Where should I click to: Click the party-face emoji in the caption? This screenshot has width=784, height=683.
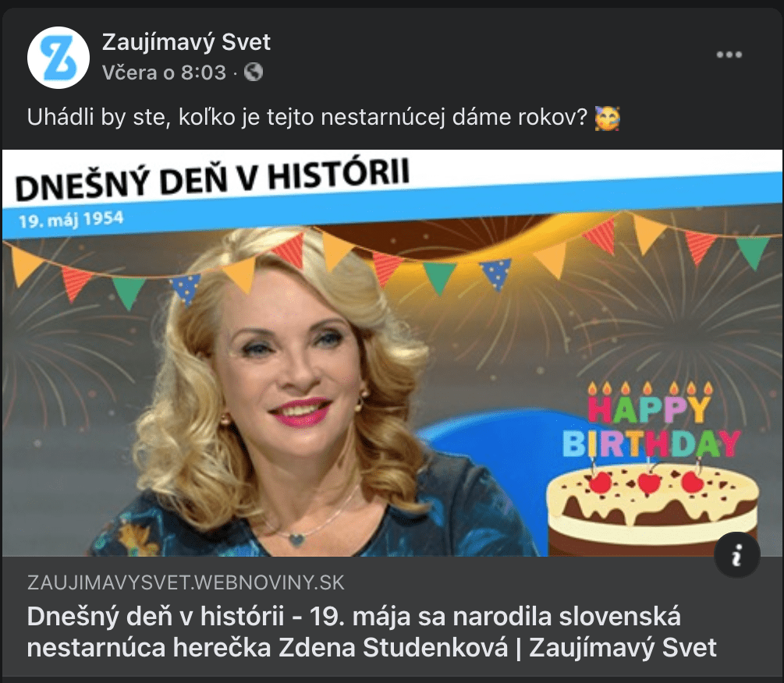tap(607, 119)
